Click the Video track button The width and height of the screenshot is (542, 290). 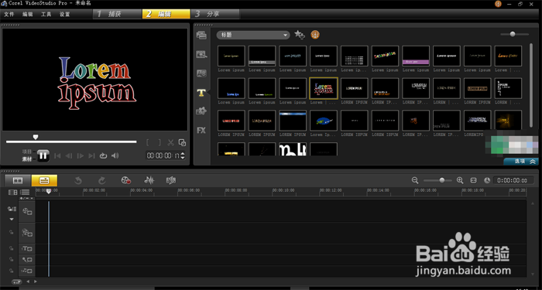tap(27, 211)
